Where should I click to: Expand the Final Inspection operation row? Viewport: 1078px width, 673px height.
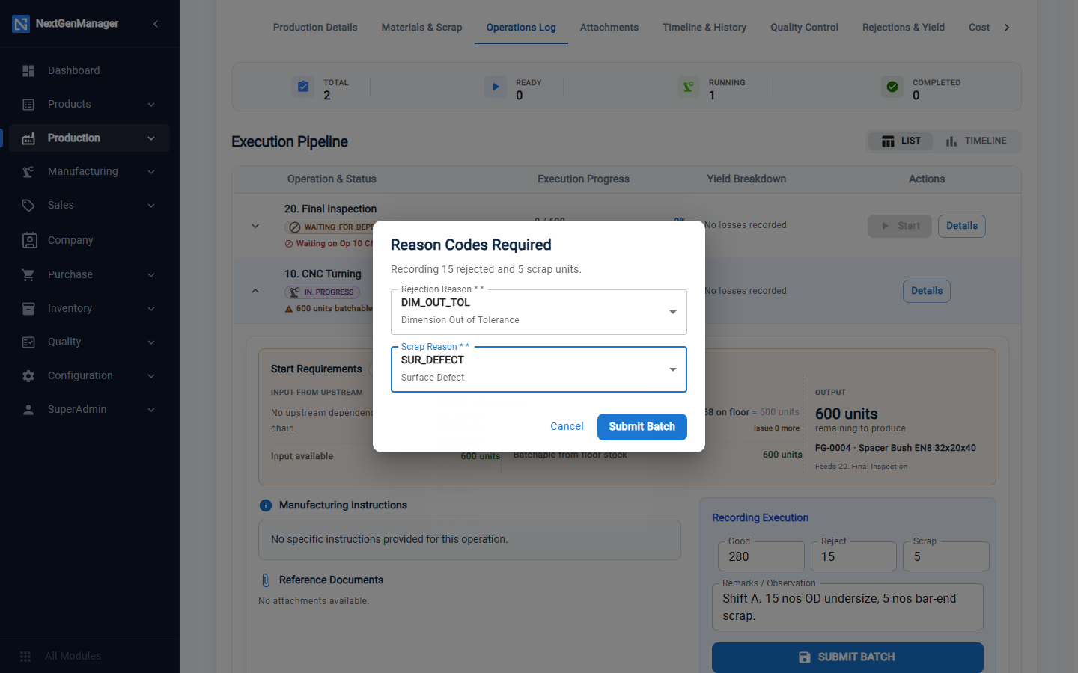[255, 226]
